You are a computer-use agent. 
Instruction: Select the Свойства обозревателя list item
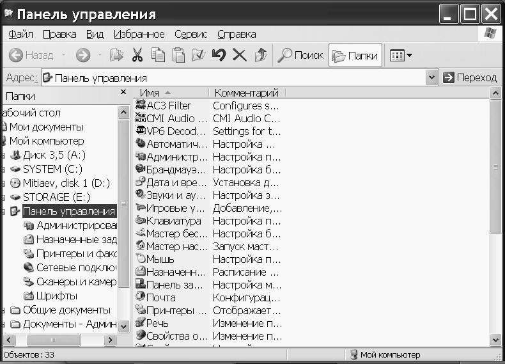point(177,336)
